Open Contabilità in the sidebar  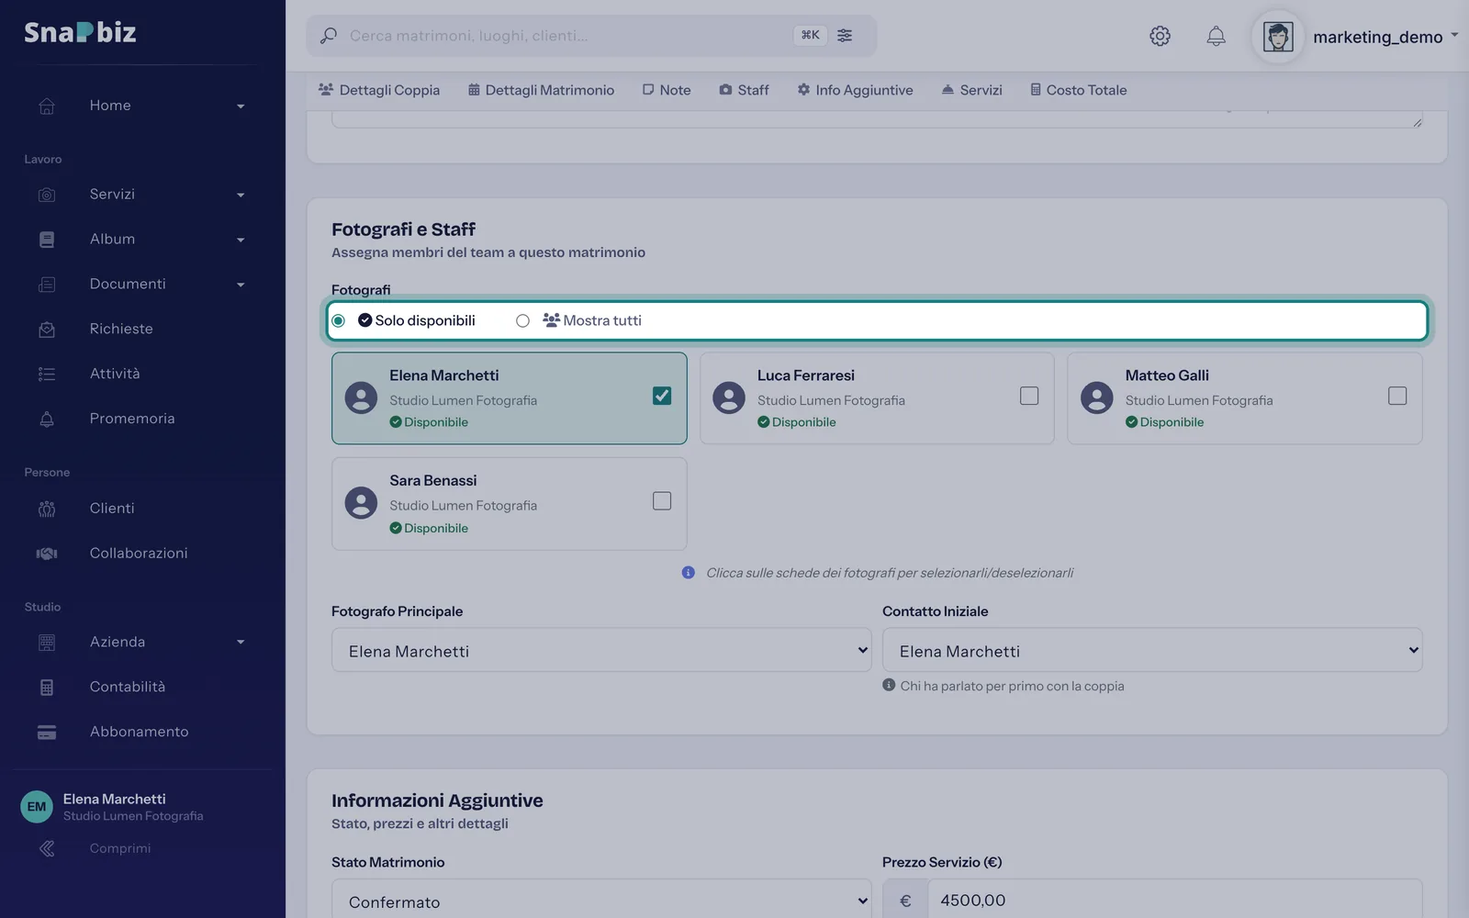(128, 687)
